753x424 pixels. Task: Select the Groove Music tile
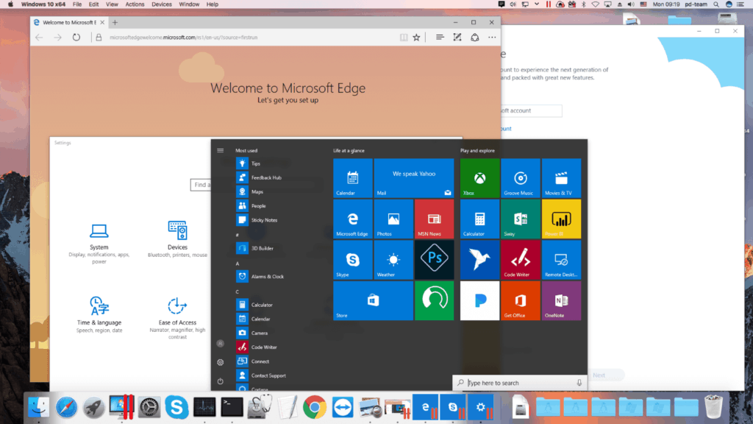point(520,177)
